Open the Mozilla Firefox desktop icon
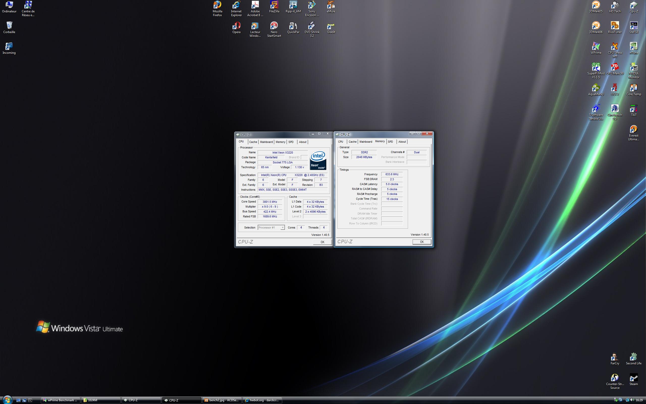This screenshot has width=646, height=404. pyautogui.click(x=217, y=9)
